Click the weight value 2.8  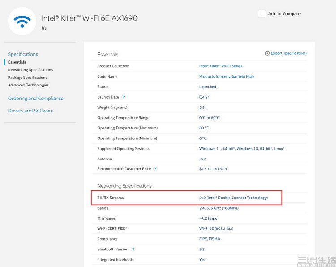click(202, 108)
